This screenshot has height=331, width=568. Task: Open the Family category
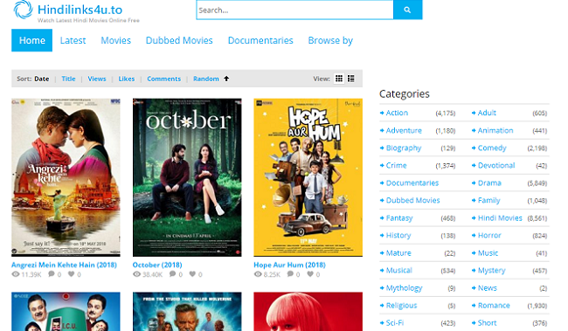(x=489, y=200)
